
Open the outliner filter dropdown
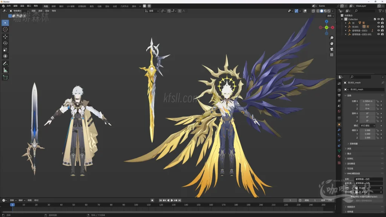point(381,11)
